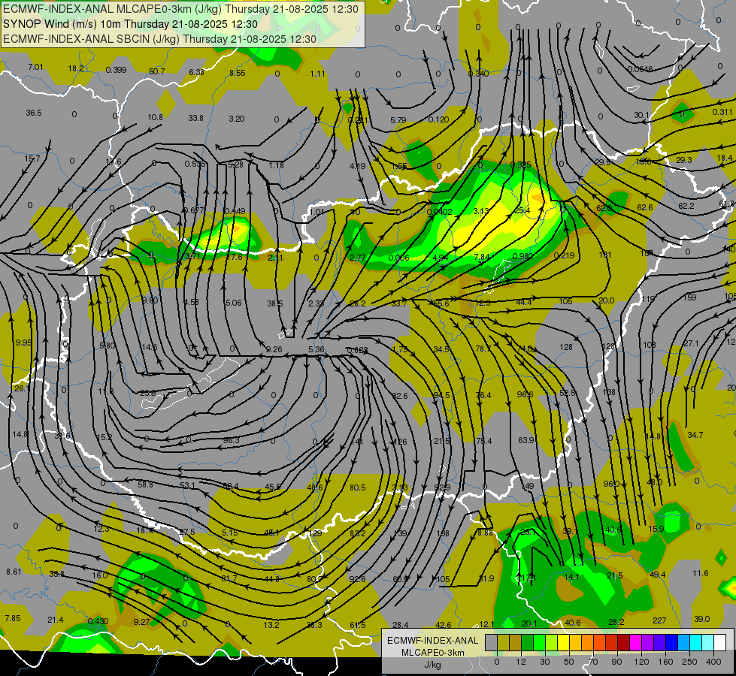This screenshot has height=676, width=736.
Task: Click legend tick label 30
Action: click(545, 662)
